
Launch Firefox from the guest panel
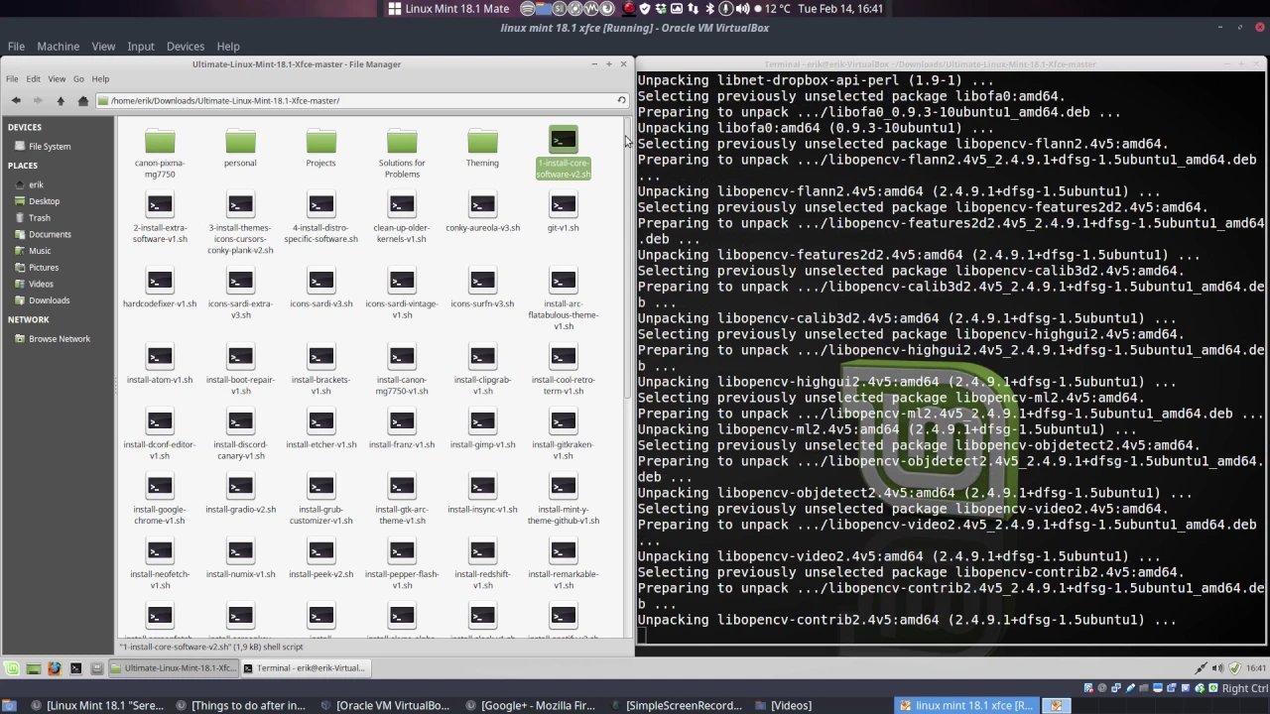click(54, 668)
